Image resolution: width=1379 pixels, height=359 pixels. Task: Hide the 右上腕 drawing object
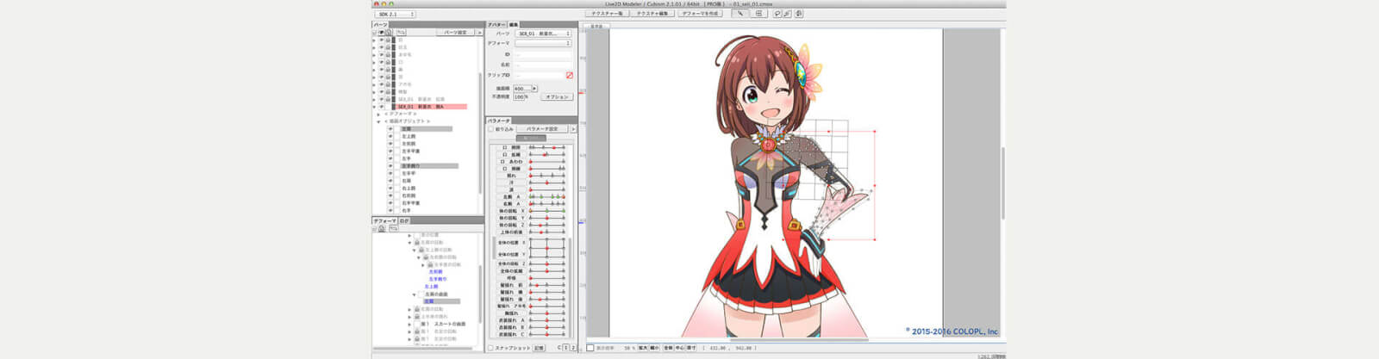click(390, 188)
